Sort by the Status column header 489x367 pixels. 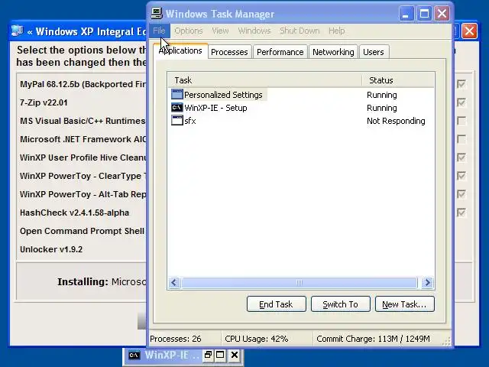coord(398,80)
